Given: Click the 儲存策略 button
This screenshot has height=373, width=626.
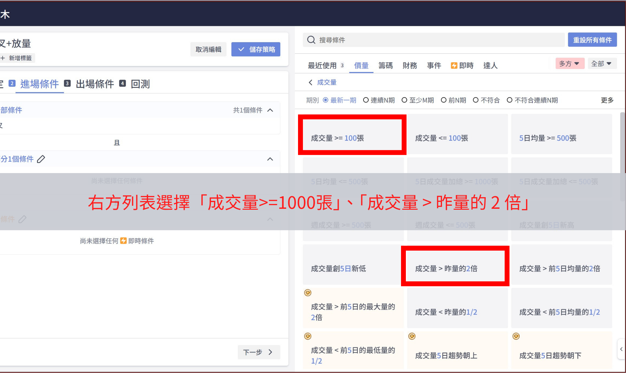Looking at the screenshot, I should click(256, 49).
